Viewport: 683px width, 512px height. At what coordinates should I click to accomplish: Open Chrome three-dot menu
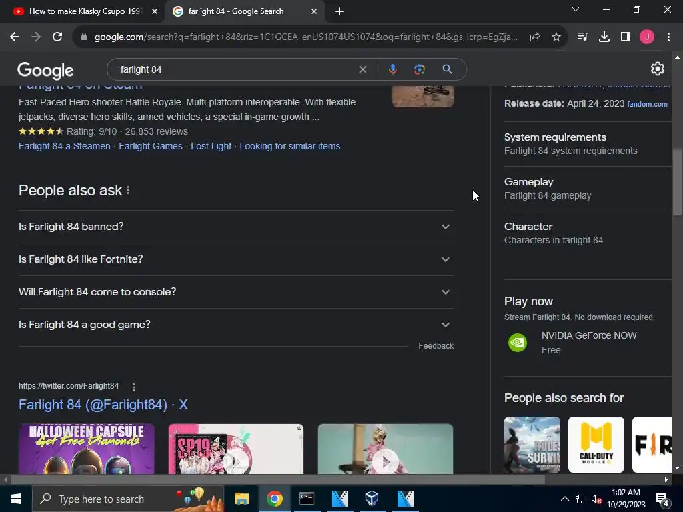(668, 37)
